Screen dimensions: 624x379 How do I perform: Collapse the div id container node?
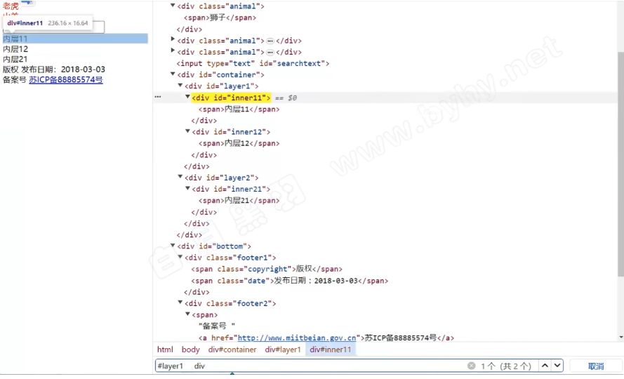pos(173,74)
